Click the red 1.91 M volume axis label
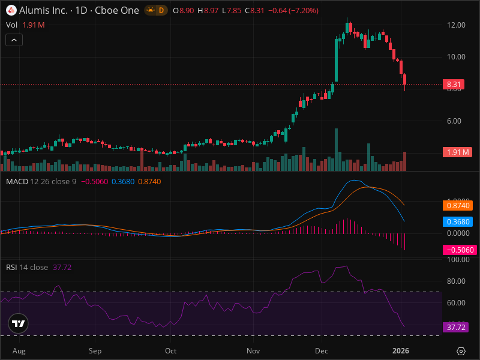This screenshot has height=360, width=480. pos(458,152)
